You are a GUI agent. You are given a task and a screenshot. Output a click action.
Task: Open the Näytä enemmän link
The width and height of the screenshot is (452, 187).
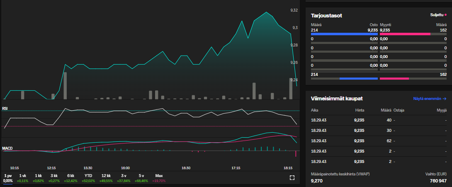(430, 99)
